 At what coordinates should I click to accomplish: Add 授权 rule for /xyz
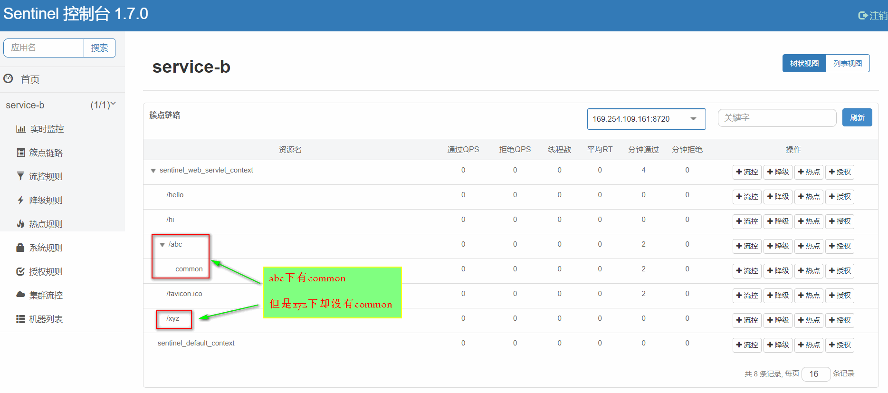coord(840,320)
